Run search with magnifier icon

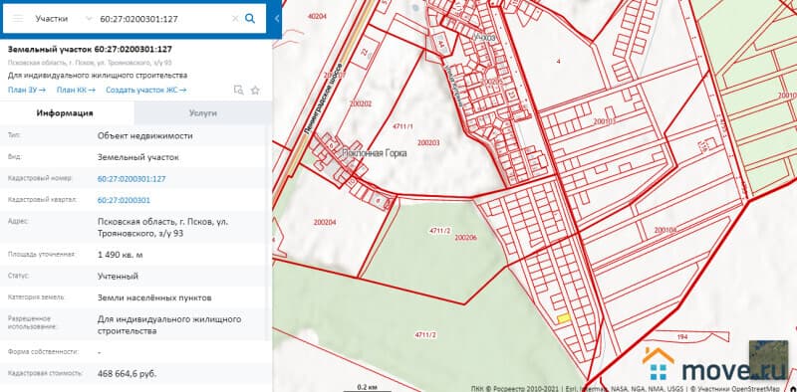pos(250,19)
